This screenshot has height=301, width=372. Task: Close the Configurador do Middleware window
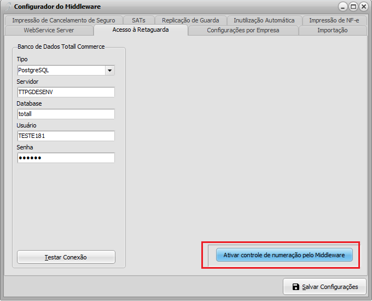(x=363, y=7)
